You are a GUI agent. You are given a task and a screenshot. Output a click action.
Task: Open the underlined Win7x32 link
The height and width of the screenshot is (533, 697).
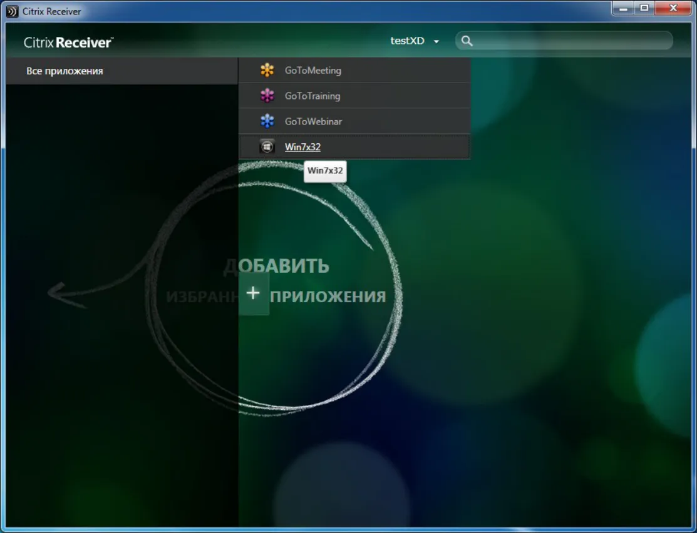point(302,147)
